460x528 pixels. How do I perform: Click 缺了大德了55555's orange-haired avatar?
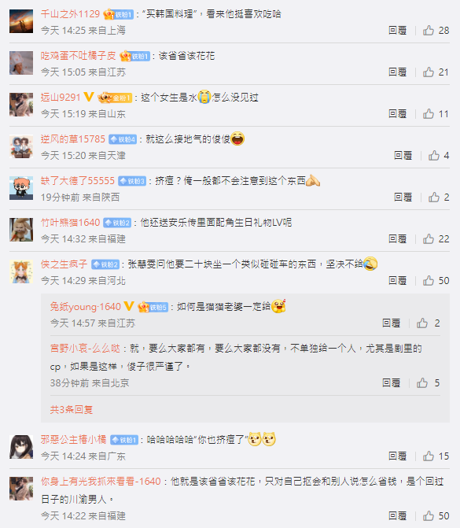point(21,188)
